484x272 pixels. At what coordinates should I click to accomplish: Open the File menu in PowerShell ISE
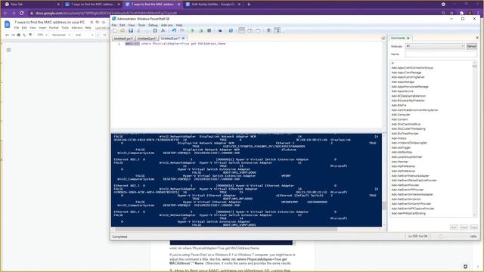pyautogui.click(x=114, y=25)
